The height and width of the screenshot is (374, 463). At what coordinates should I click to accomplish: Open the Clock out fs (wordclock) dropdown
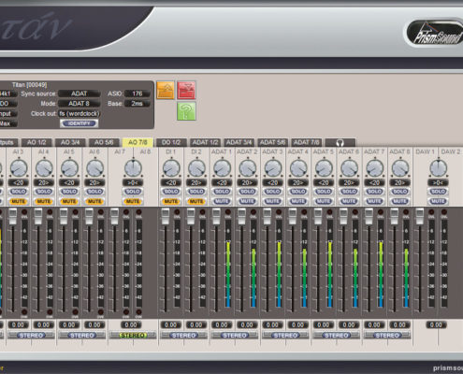pyautogui.click(x=80, y=113)
